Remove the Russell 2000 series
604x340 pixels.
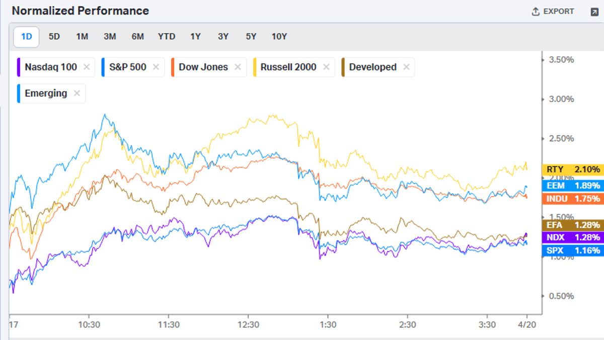point(326,66)
